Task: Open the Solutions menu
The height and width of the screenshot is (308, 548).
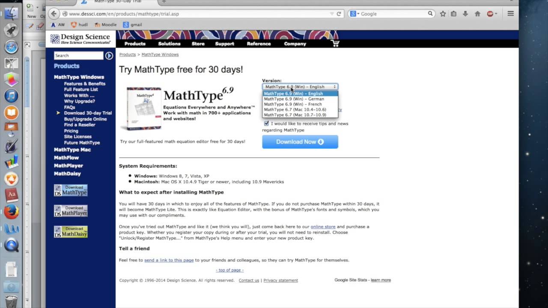Action: (169, 44)
